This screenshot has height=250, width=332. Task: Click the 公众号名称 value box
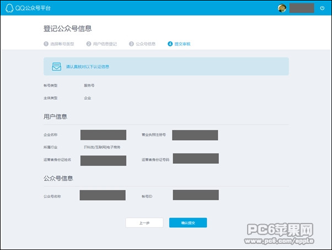coord(103,195)
